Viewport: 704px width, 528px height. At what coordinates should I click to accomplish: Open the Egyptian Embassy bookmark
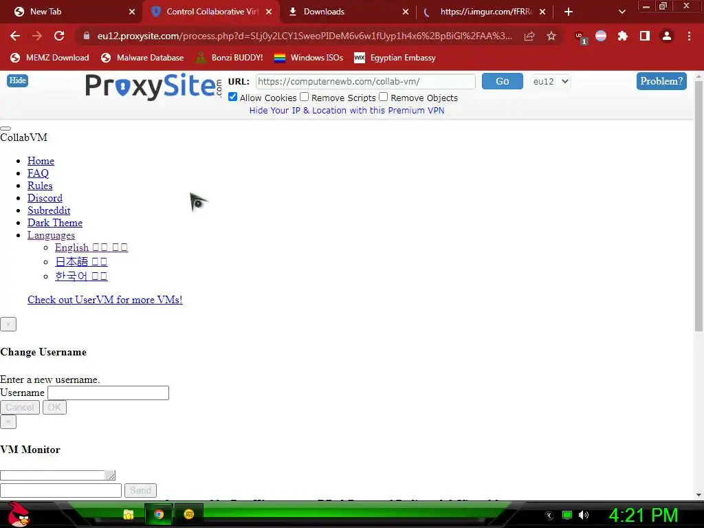pyautogui.click(x=395, y=58)
